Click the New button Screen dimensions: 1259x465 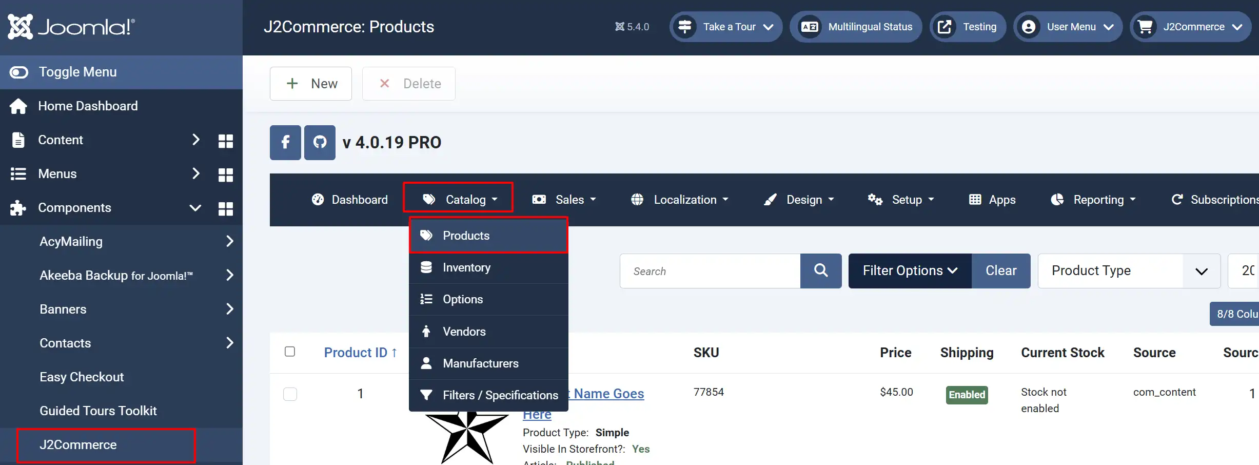[311, 84]
